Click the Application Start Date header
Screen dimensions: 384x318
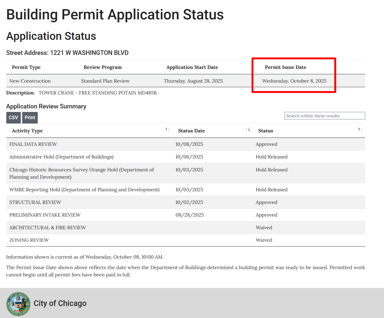pyautogui.click(x=192, y=67)
